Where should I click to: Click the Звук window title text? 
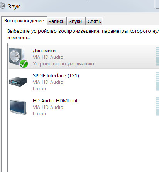(x=14, y=7)
